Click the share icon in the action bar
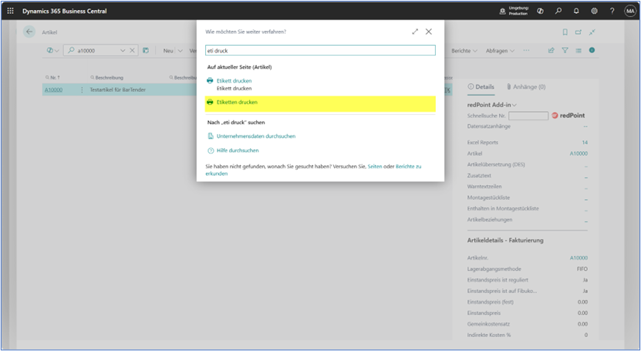The height and width of the screenshot is (351, 641). (x=551, y=50)
